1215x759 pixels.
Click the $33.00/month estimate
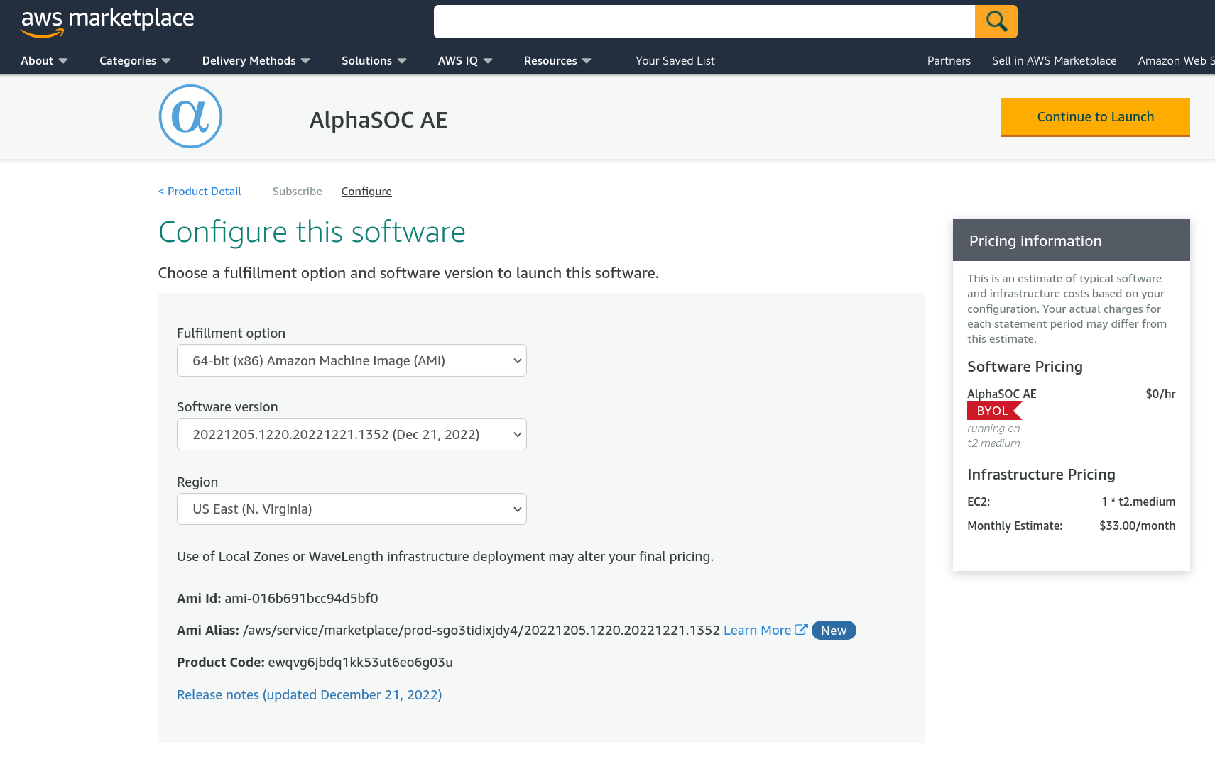pyautogui.click(x=1137, y=526)
